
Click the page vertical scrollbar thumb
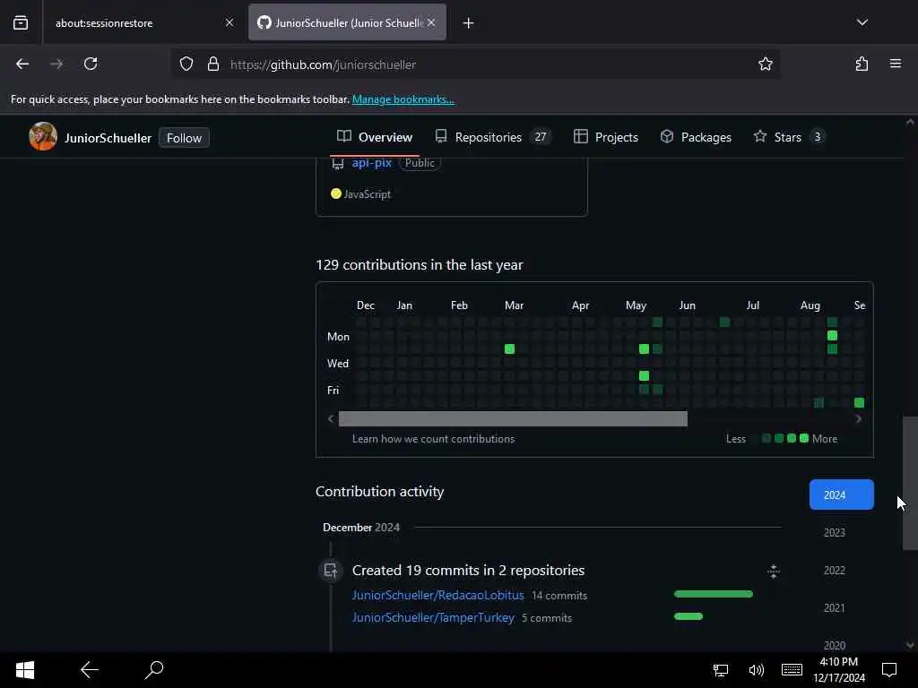pos(910,483)
